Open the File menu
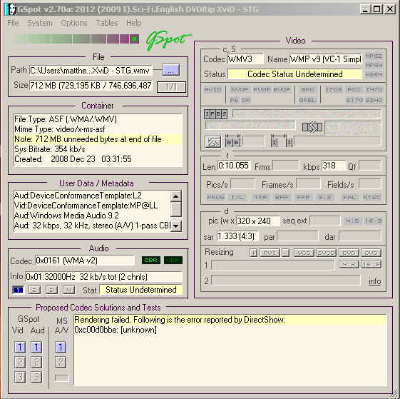Screen dimensions: 400x399 pyautogui.click(x=13, y=23)
